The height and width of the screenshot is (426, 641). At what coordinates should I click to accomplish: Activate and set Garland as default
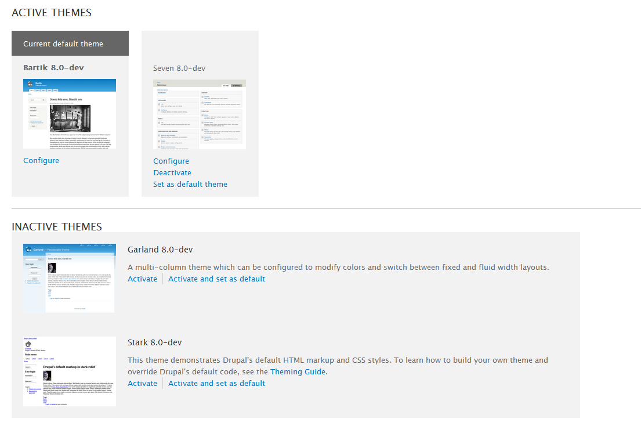point(217,279)
